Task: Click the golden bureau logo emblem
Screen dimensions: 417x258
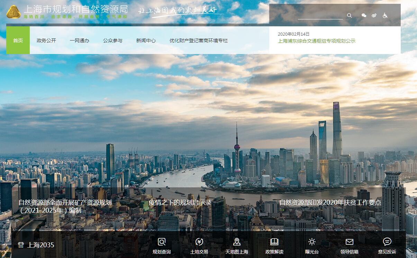Action: coord(13,12)
